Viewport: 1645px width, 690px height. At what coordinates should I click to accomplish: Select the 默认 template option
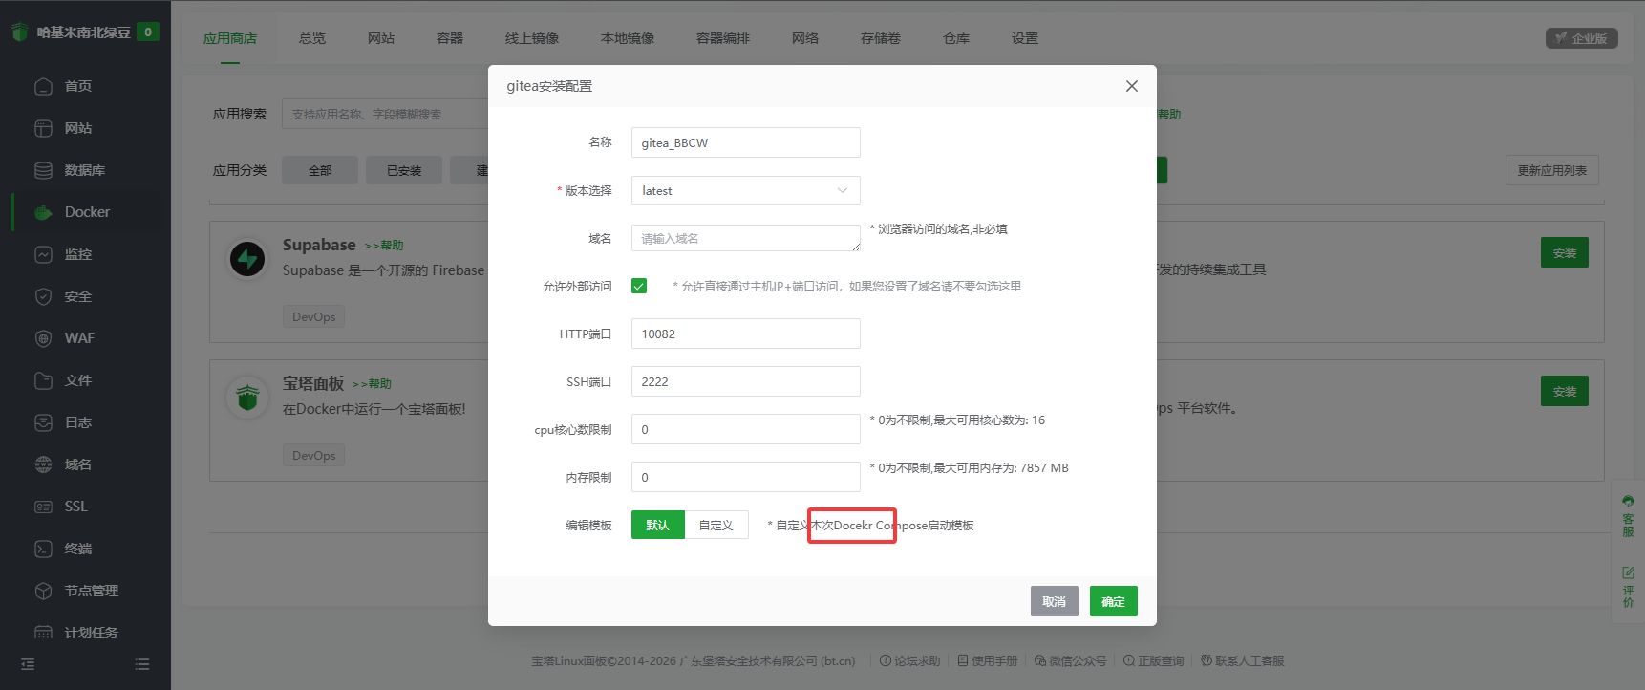coord(658,525)
